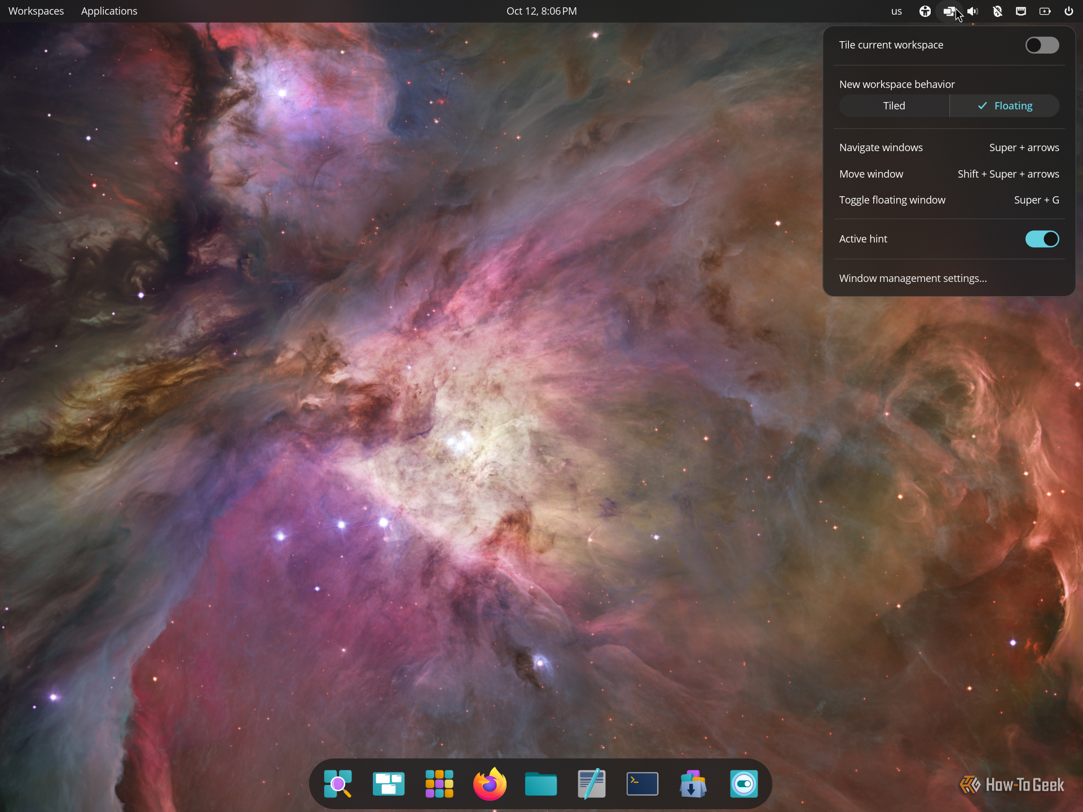This screenshot has width=1083, height=812.
Task: Click the Bluetooth disabled icon
Action: point(997,11)
